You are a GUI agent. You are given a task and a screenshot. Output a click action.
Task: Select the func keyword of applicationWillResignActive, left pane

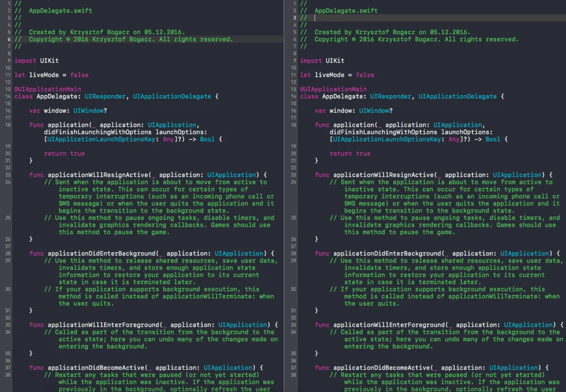(x=35, y=175)
